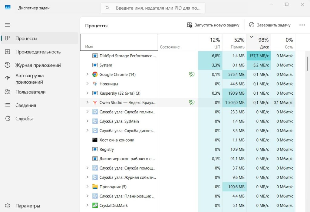Click the SysMain service gear icon

(95, 121)
